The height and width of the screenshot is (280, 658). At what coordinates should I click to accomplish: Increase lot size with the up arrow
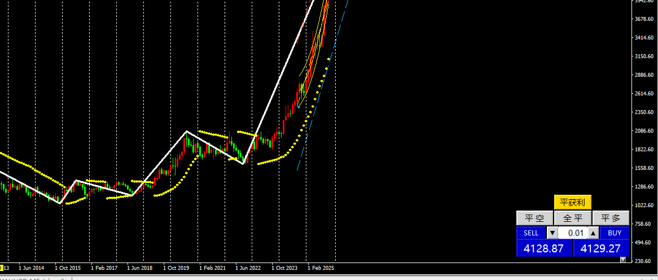click(x=593, y=233)
